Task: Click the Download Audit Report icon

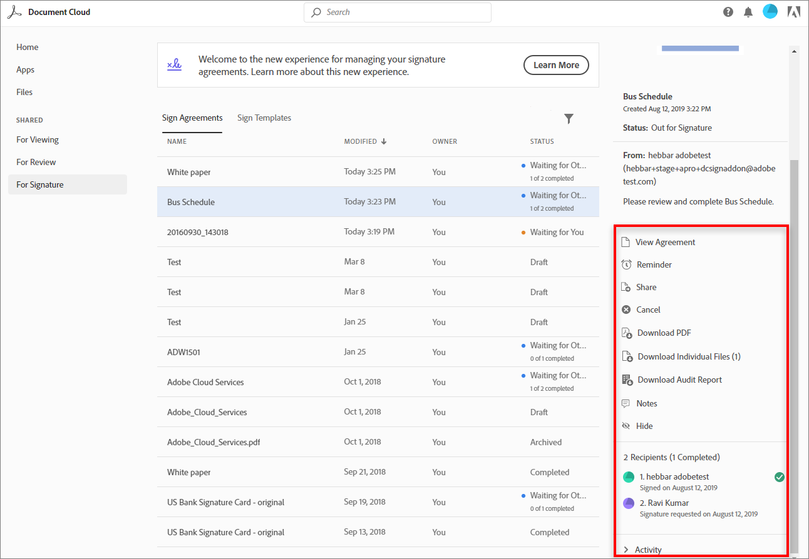Action: pyautogui.click(x=626, y=380)
